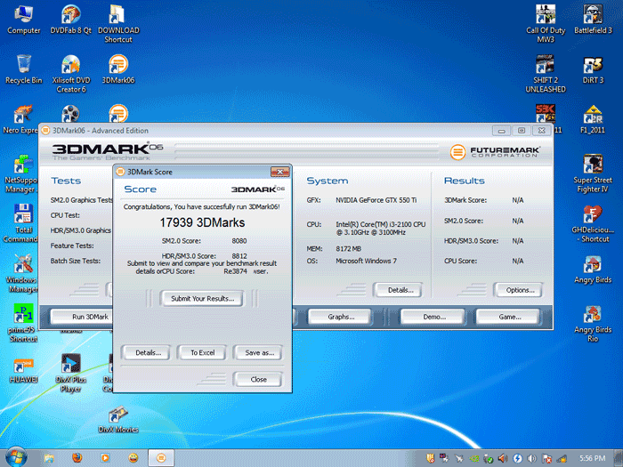Select the F1_2011 desktop icon
623x467 pixels.
(x=593, y=119)
